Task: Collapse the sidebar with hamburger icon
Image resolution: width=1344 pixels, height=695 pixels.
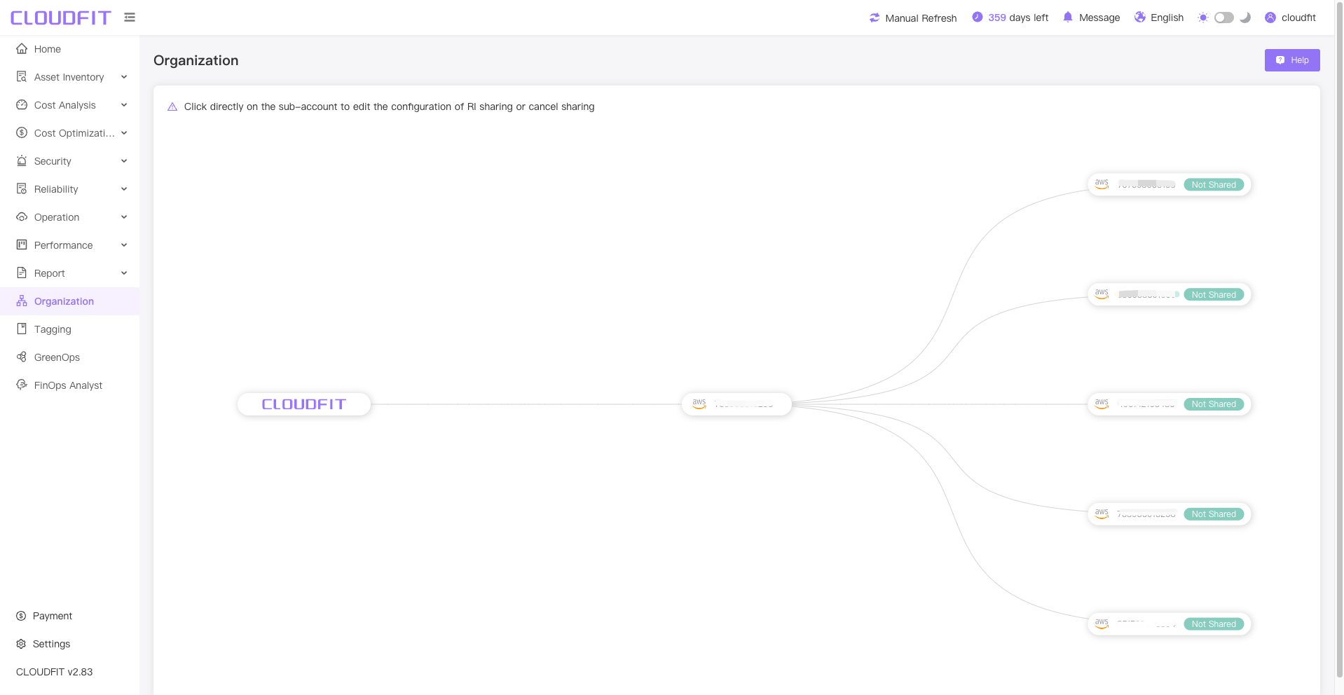Action: [130, 17]
